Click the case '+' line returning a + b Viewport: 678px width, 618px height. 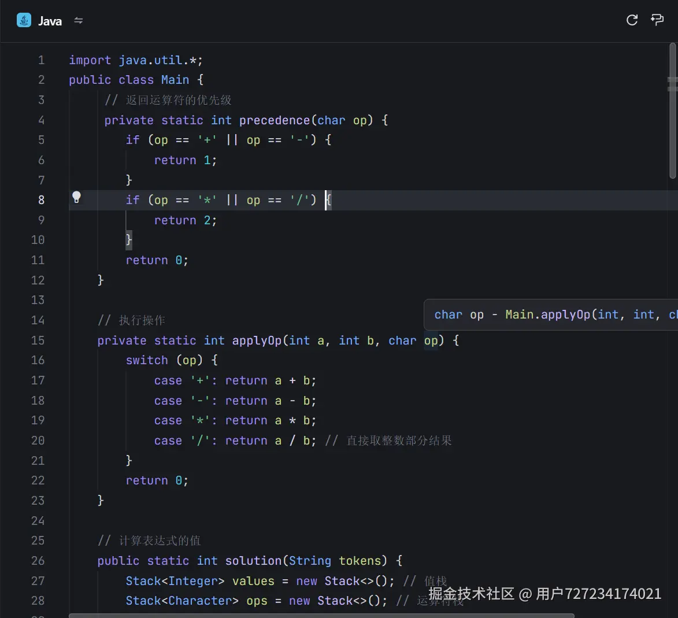[235, 380]
